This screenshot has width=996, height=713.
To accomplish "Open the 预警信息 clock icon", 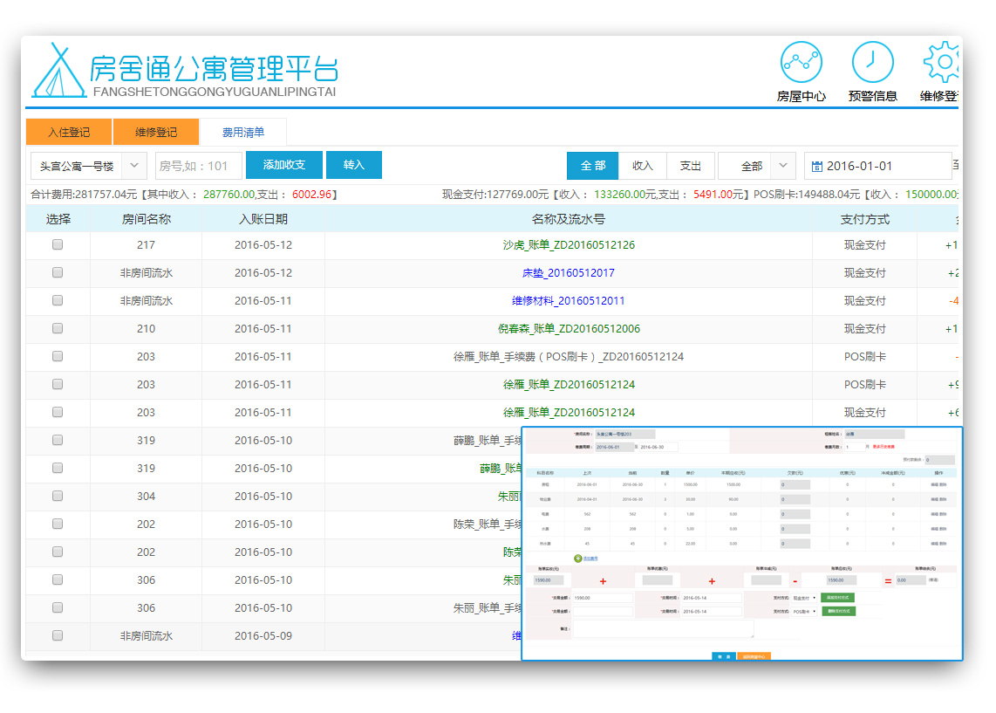I will pos(872,63).
